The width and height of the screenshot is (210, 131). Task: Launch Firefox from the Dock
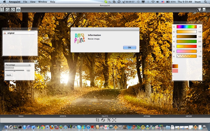pyautogui.click(x=52, y=127)
